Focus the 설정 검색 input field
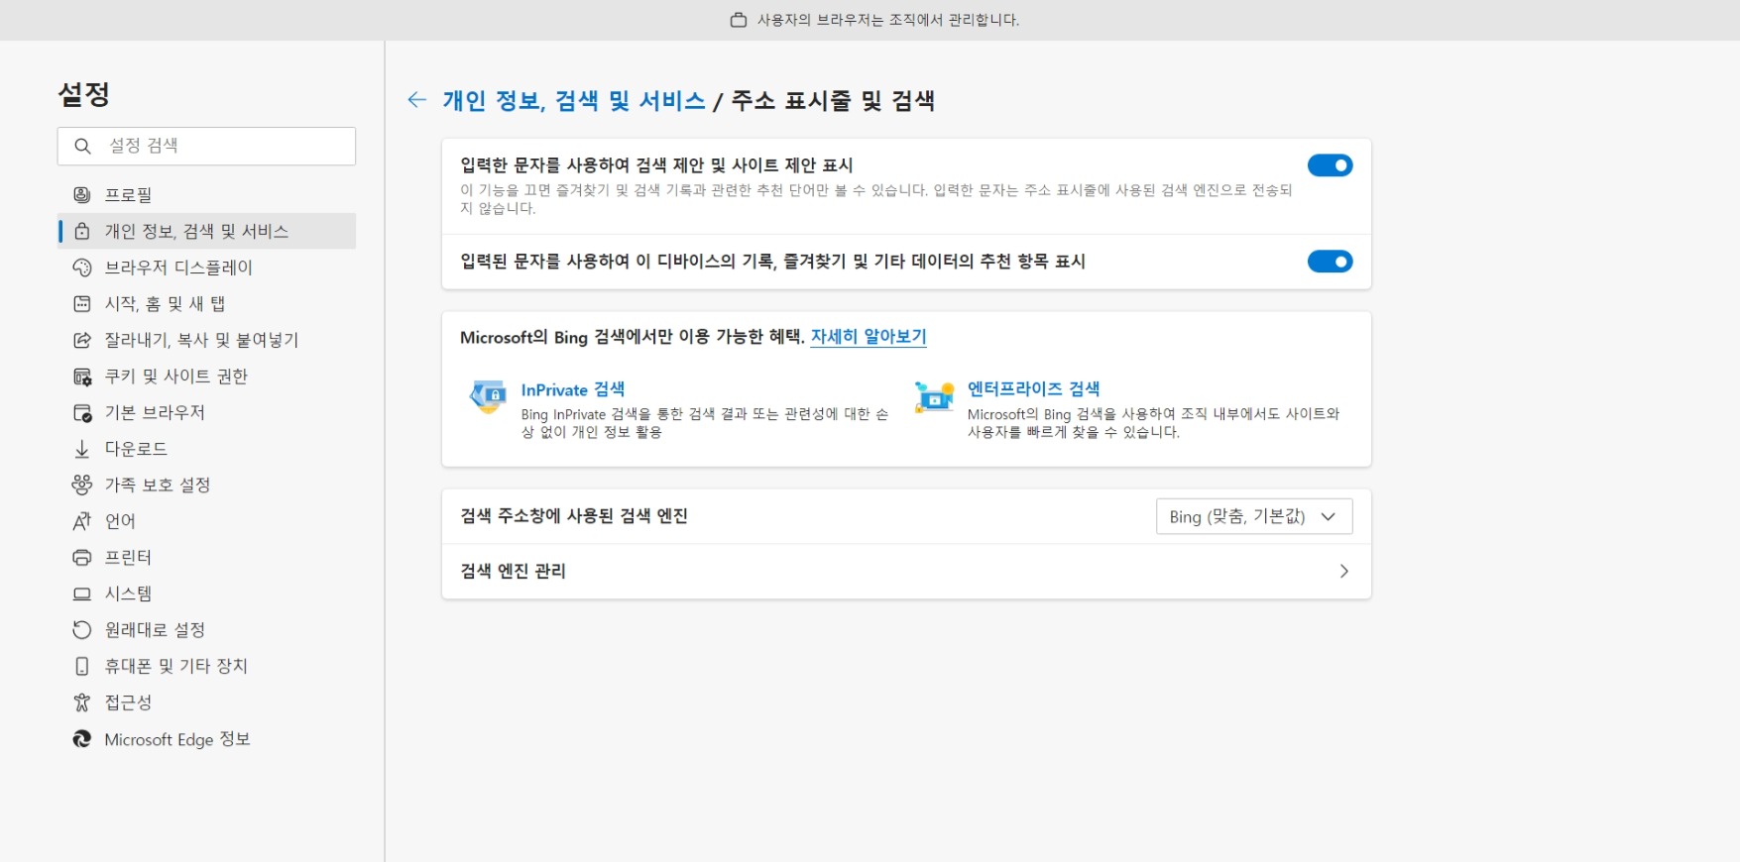This screenshot has height=862, width=1740. (x=206, y=146)
